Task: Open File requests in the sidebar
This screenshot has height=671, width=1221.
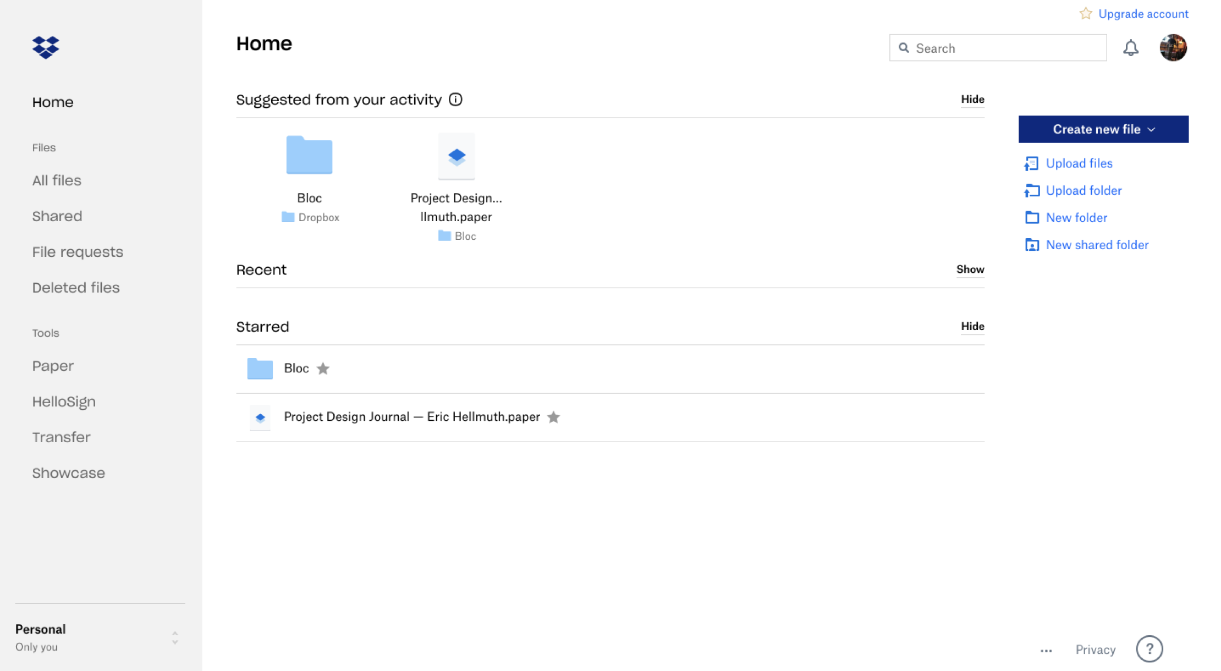Action: point(78,252)
